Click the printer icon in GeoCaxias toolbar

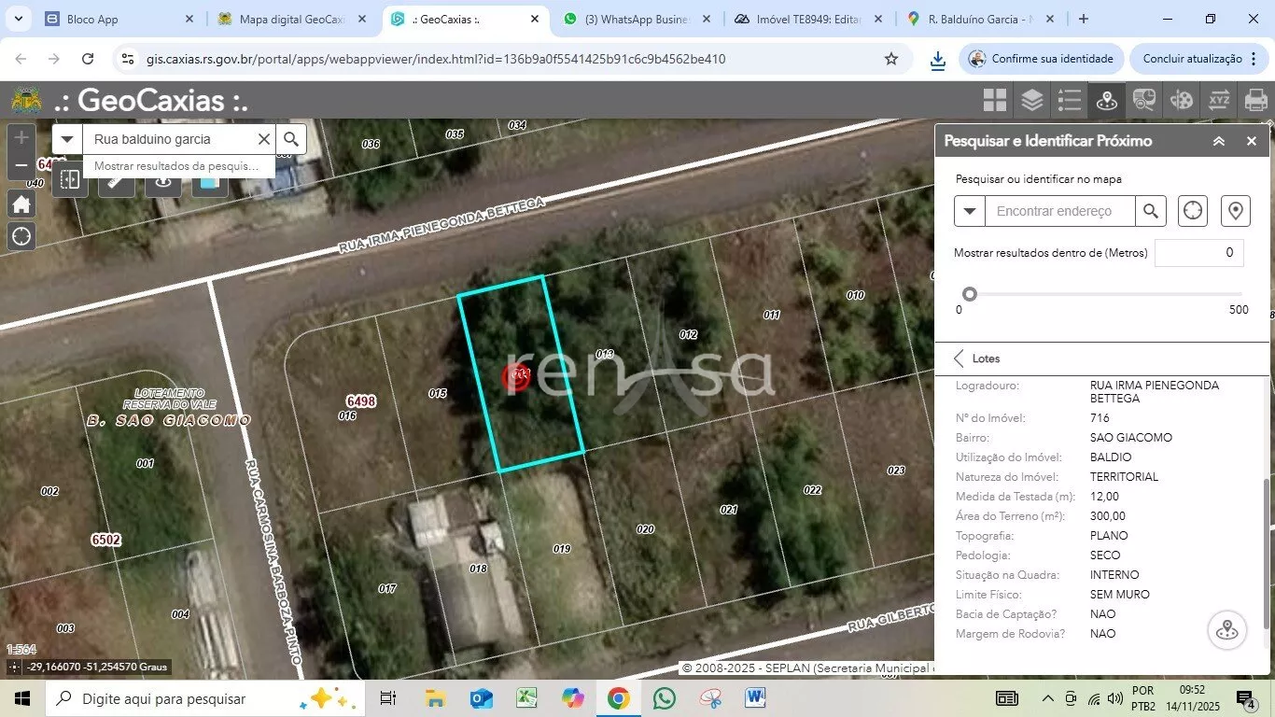pyautogui.click(x=1256, y=100)
